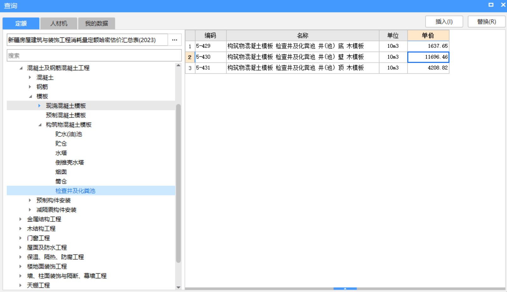Expand the 金属结构工程 category

click(20, 219)
